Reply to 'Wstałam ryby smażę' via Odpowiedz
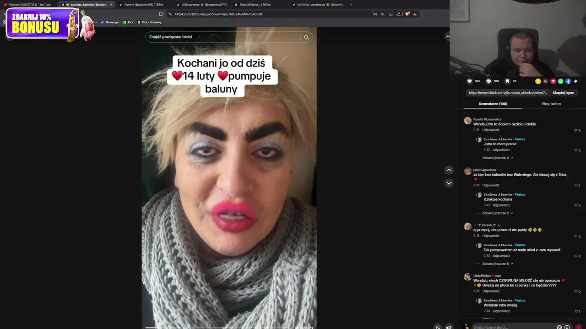 [501, 311]
